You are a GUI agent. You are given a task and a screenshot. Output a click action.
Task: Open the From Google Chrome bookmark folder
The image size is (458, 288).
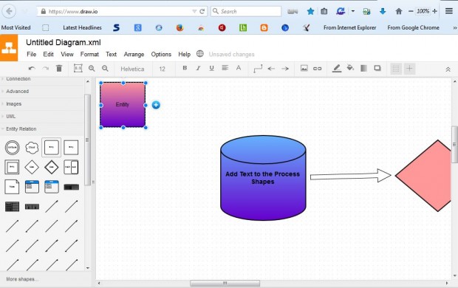[414, 27]
